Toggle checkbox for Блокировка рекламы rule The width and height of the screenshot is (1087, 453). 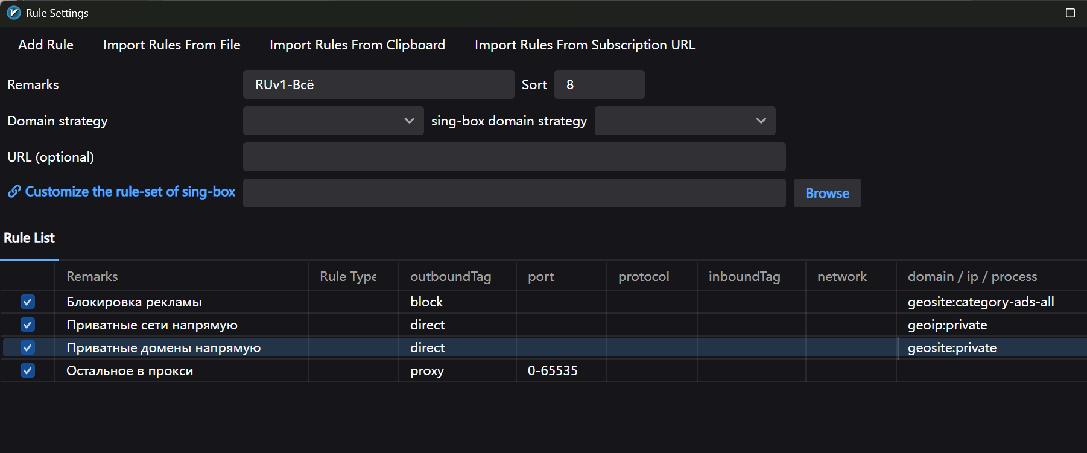tap(28, 302)
